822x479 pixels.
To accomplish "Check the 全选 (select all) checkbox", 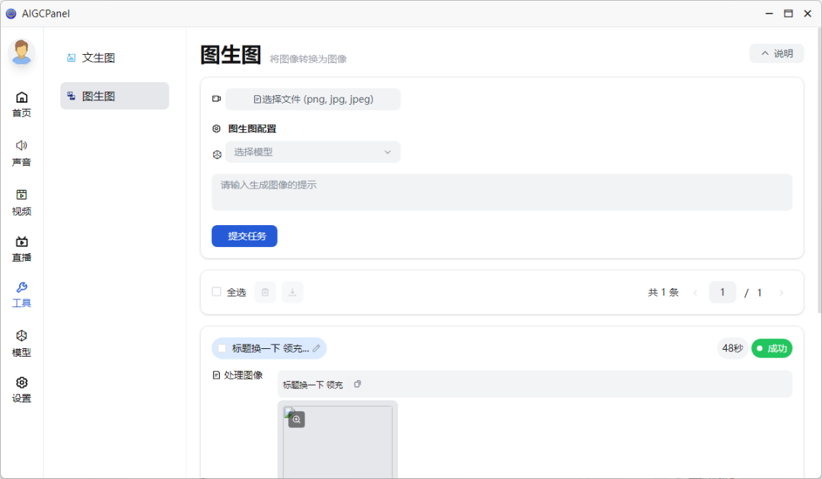I will tap(215, 291).
